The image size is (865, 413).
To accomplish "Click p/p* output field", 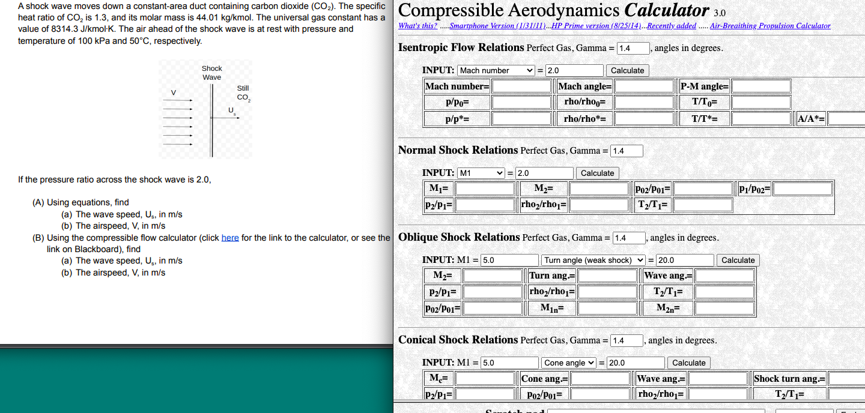I will pos(521,119).
